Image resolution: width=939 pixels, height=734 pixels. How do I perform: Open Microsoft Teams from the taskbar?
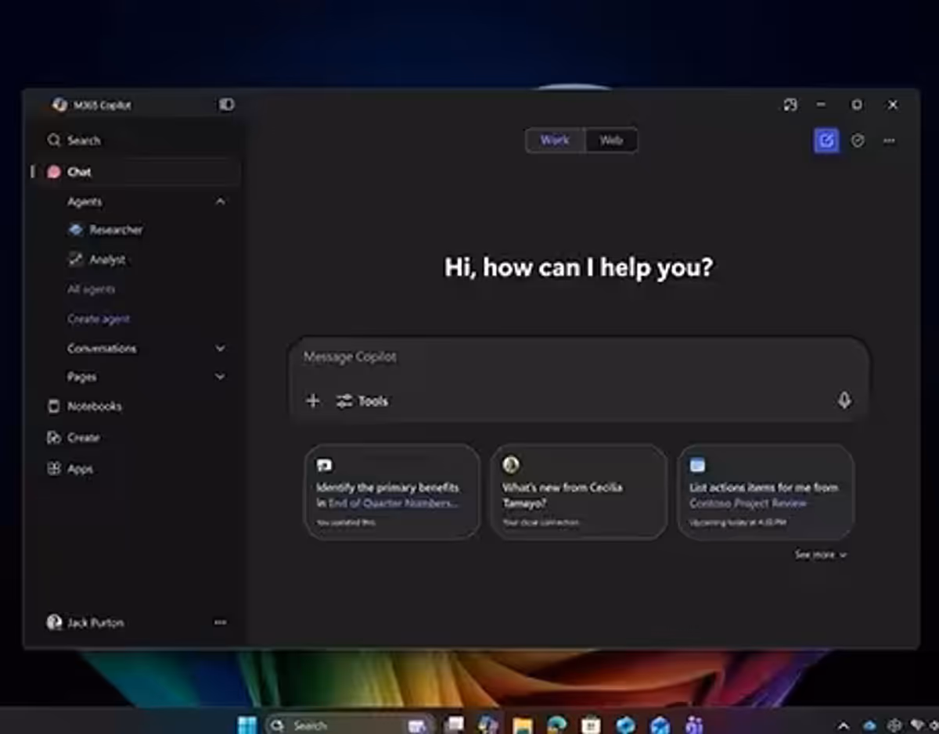(694, 725)
